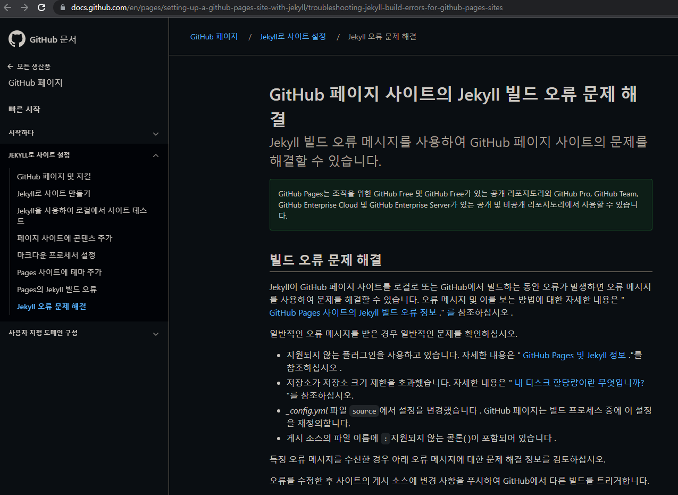Click the address bar URL
This screenshot has height=495, width=678.
[x=287, y=8]
